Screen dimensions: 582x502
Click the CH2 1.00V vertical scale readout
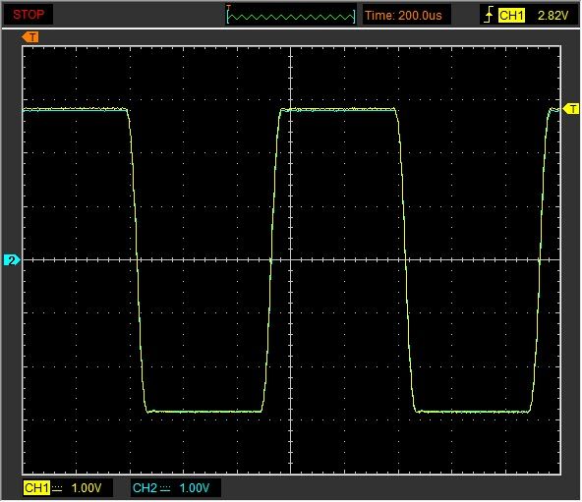194,488
